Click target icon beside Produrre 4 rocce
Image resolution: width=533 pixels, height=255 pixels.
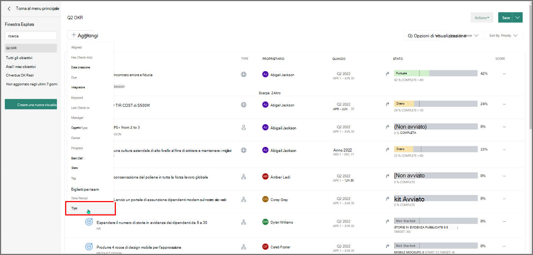pyautogui.click(x=89, y=246)
